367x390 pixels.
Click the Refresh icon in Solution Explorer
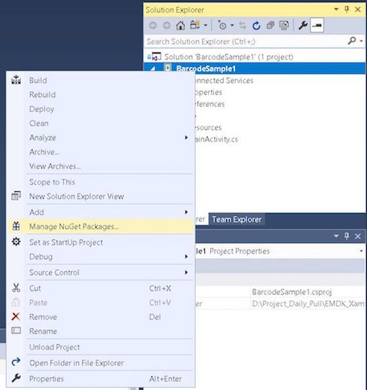256,26
